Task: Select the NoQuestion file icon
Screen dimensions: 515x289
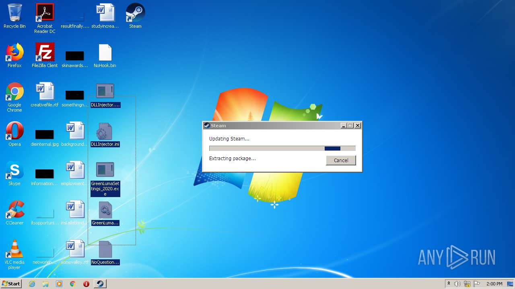Action: 105,252
